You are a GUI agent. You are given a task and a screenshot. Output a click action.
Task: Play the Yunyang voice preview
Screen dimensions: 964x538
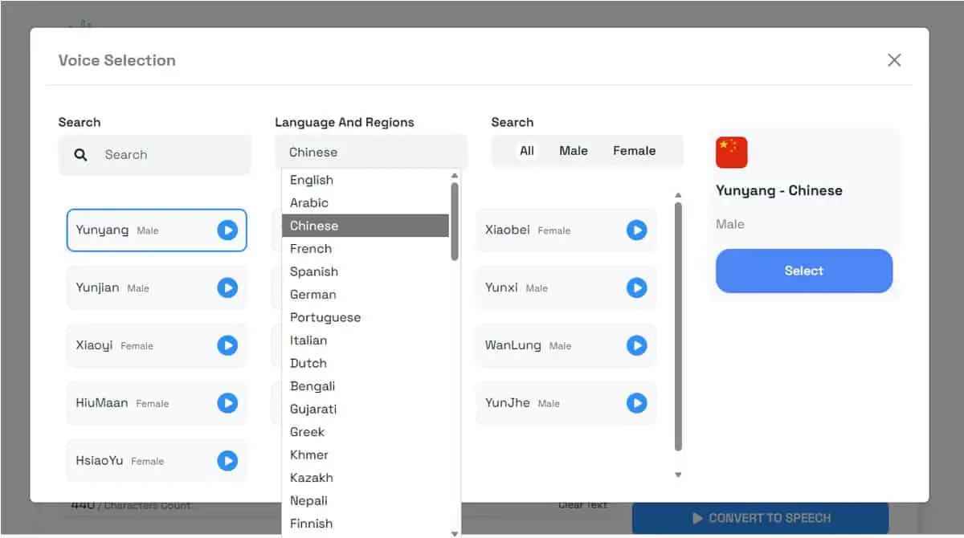point(227,230)
